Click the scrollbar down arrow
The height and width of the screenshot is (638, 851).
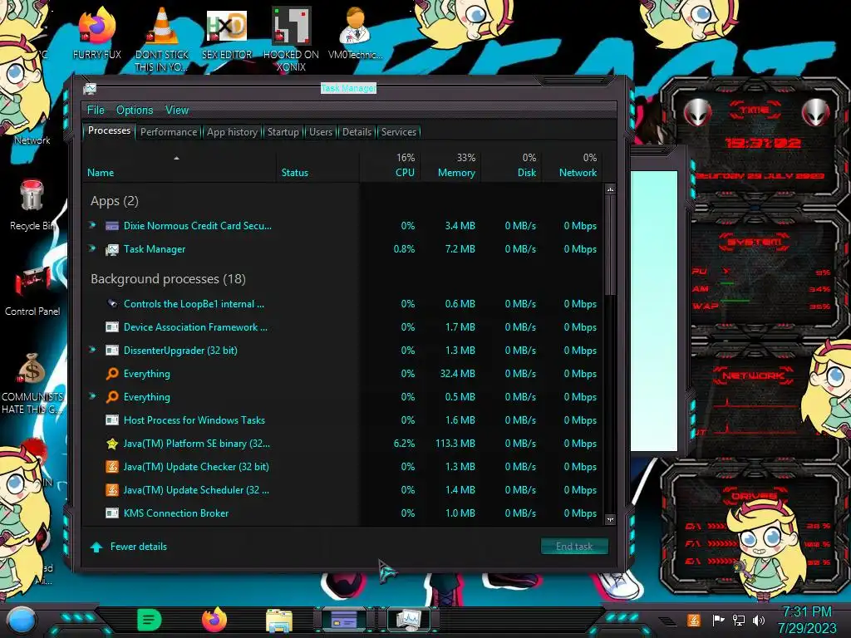point(610,519)
